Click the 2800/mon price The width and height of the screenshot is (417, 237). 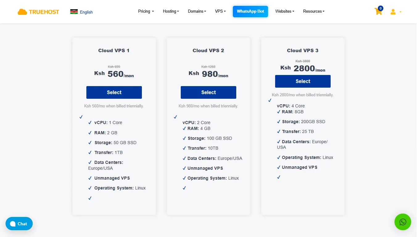[x=309, y=69]
